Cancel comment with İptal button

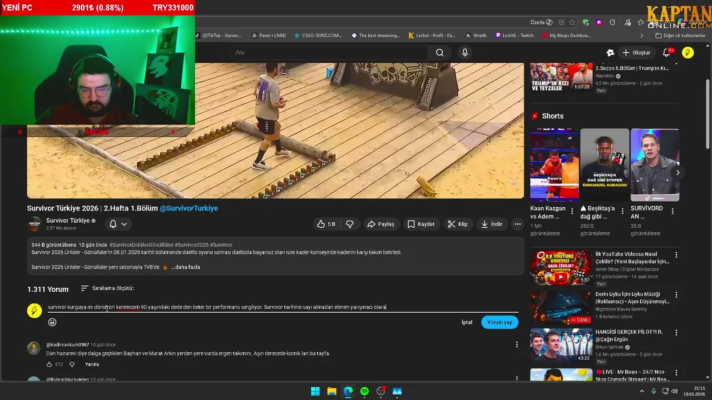point(467,322)
